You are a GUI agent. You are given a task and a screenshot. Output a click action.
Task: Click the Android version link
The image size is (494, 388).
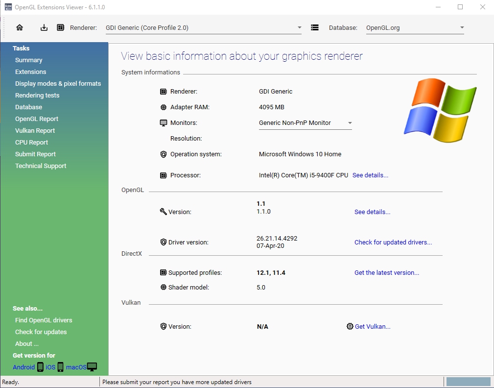point(24,367)
